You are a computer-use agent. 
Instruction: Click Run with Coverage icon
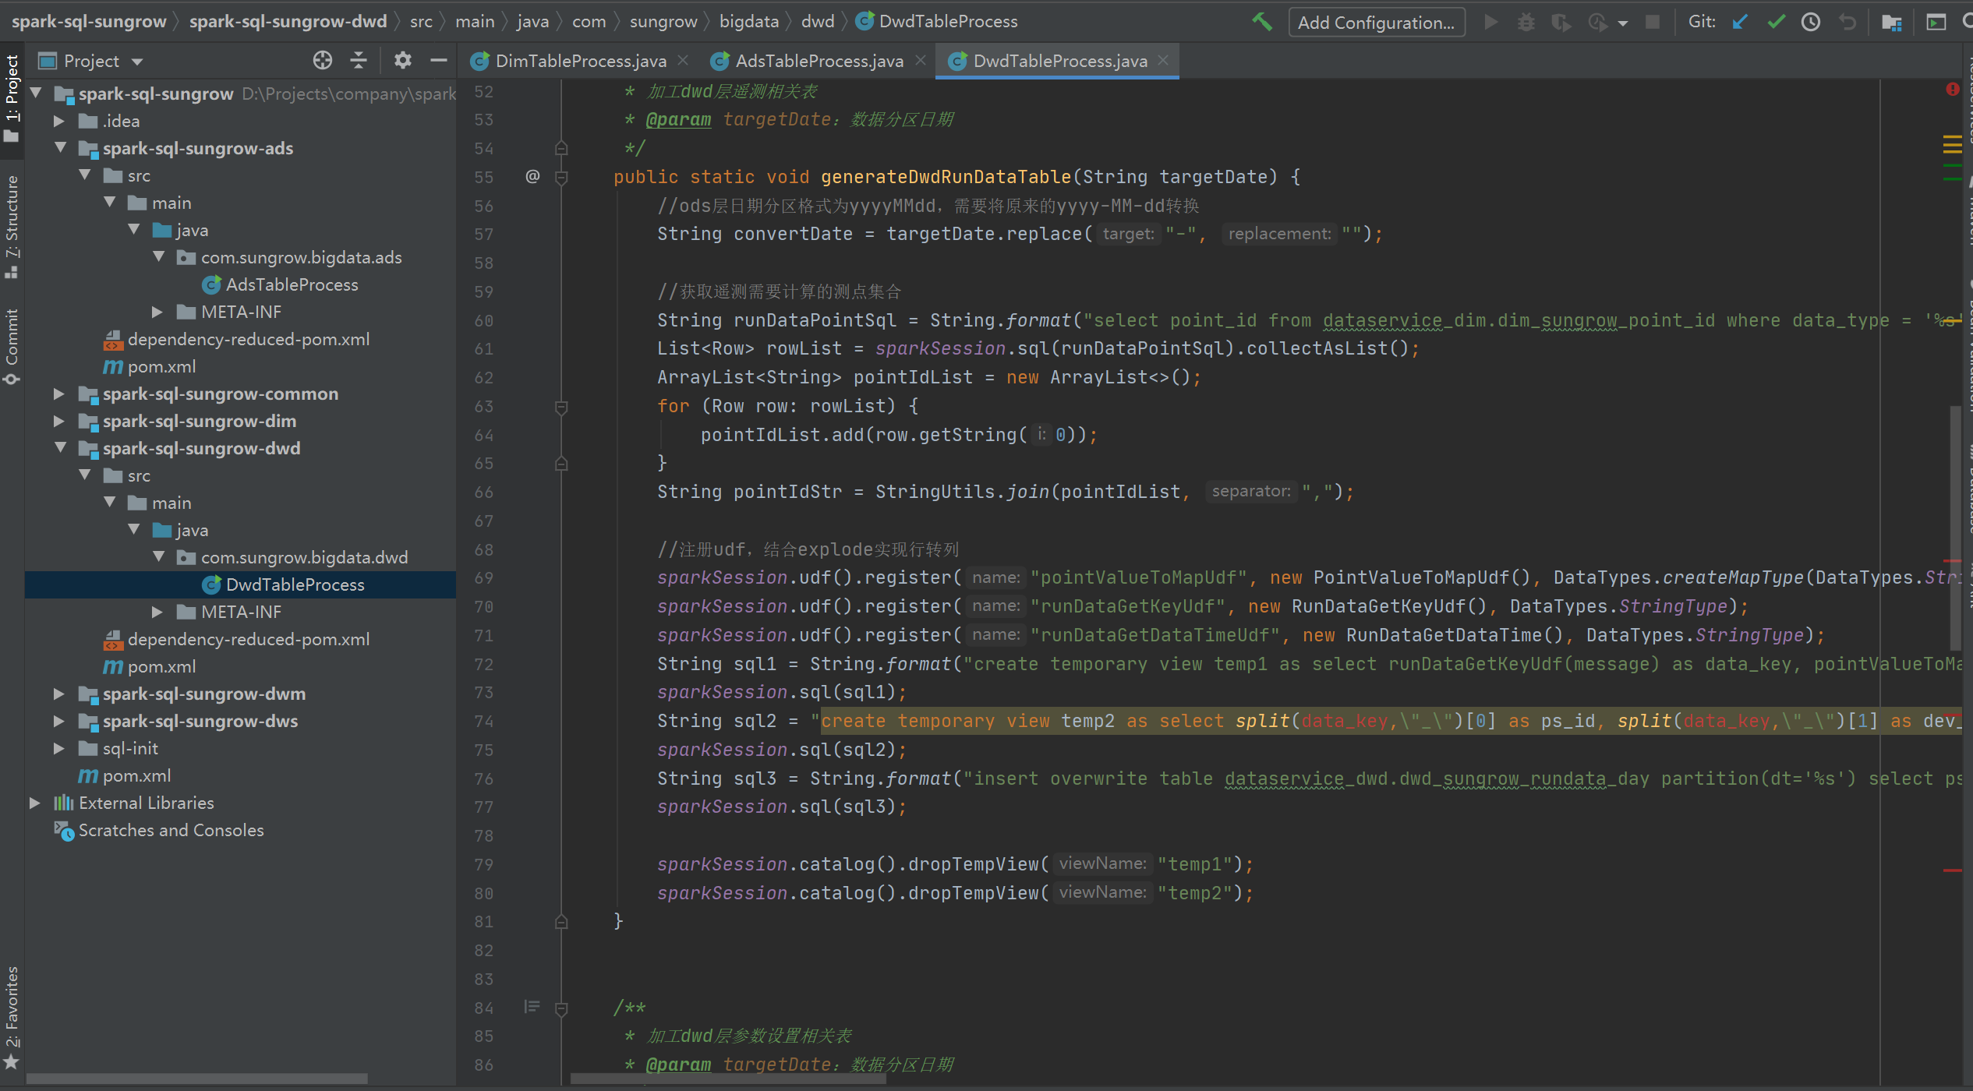[x=1561, y=22]
